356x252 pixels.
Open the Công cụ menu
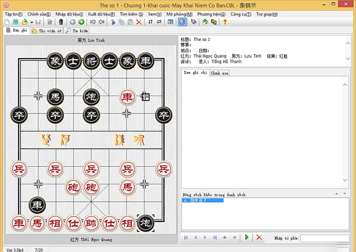[x=240, y=13]
